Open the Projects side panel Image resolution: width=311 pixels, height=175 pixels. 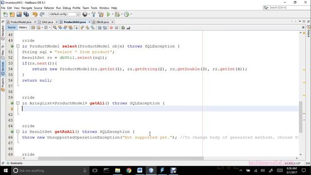pos(3,84)
